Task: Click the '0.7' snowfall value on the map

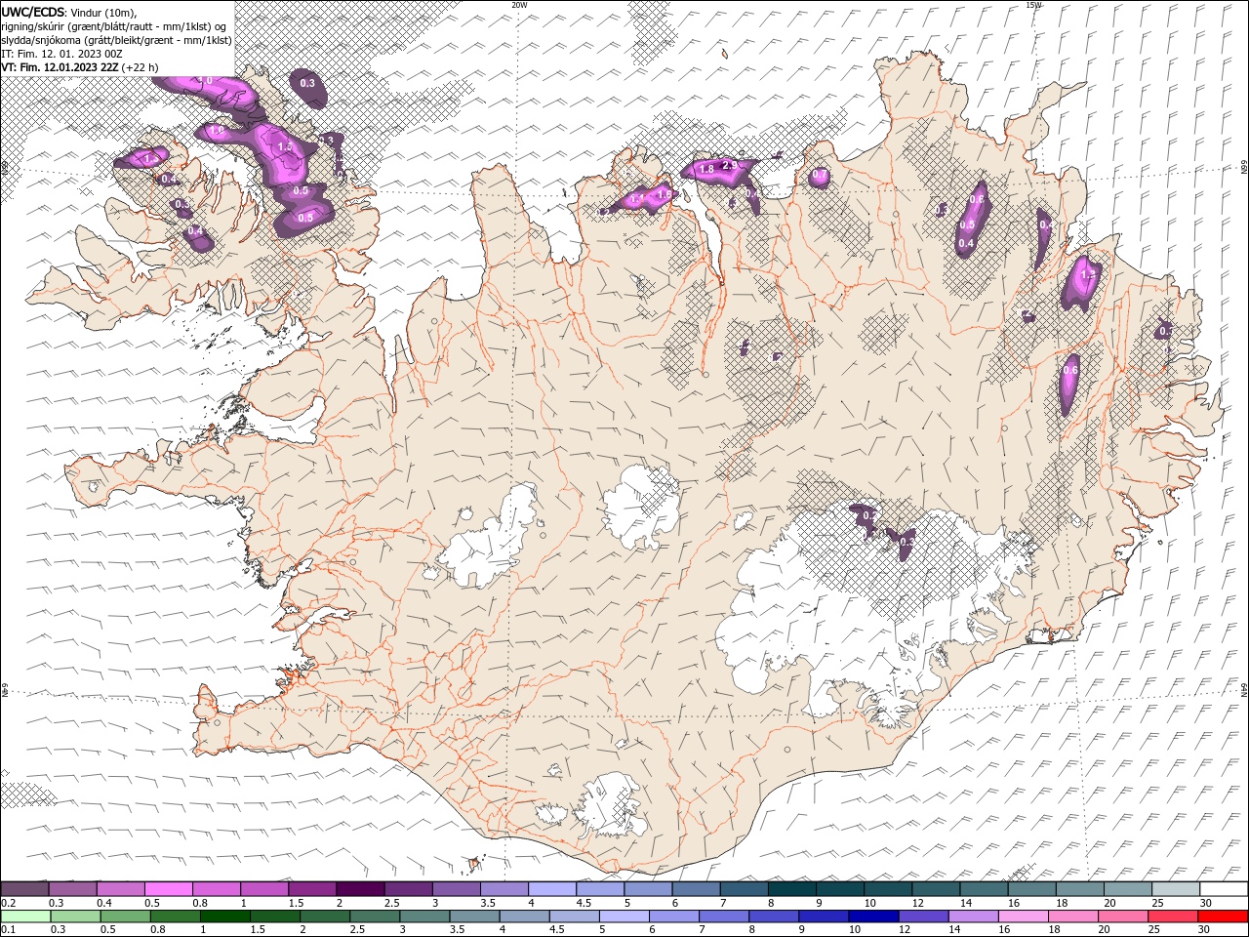Action: (821, 176)
